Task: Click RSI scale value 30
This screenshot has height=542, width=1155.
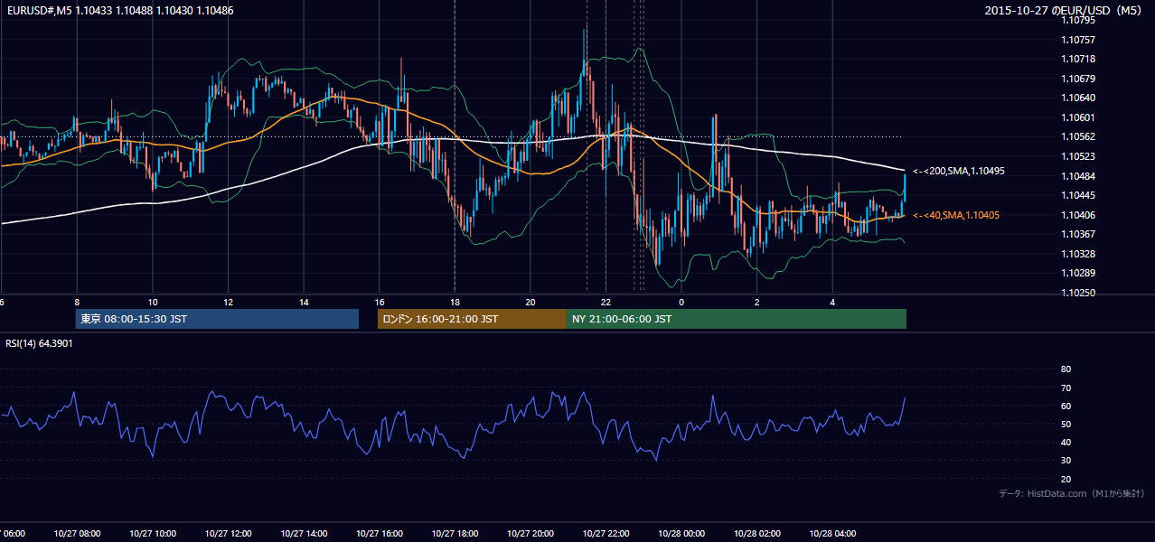Action: point(1066,461)
